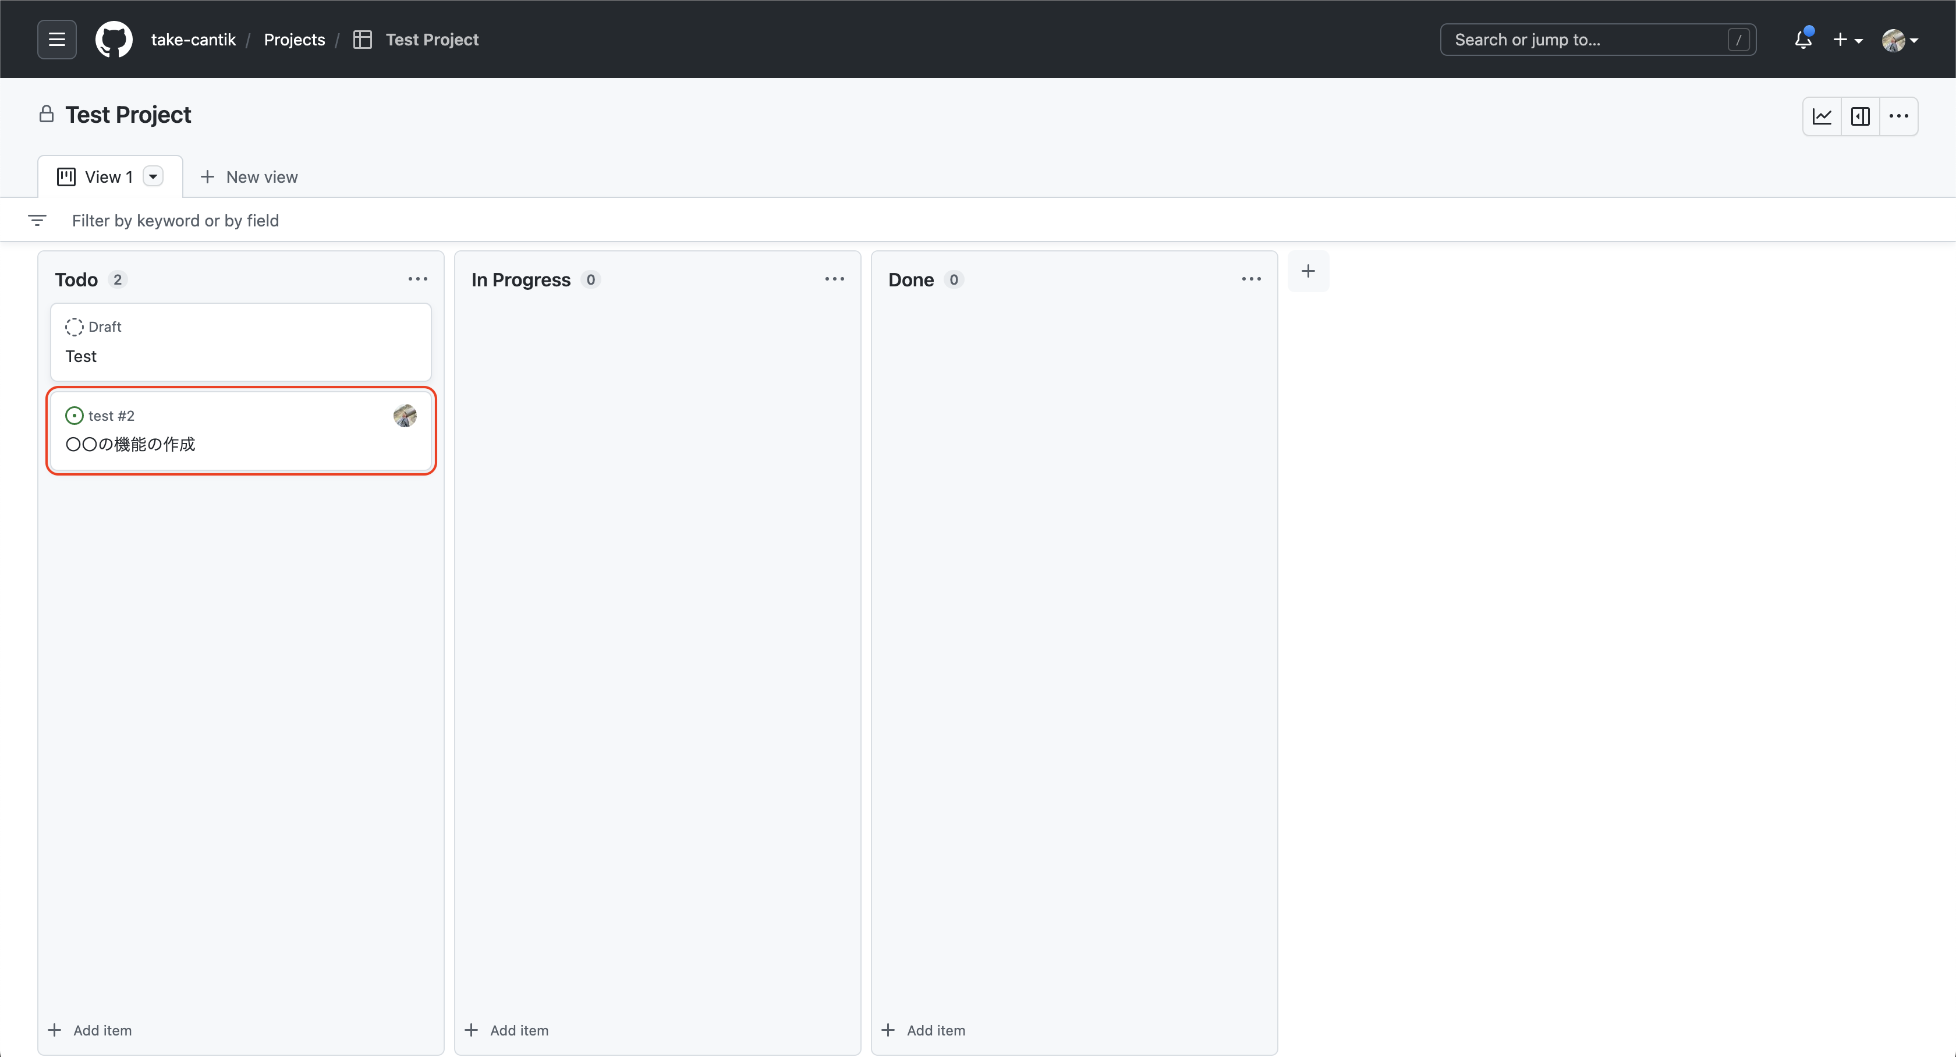Add a new column with the plus icon
The image size is (1956, 1057).
click(1308, 271)
